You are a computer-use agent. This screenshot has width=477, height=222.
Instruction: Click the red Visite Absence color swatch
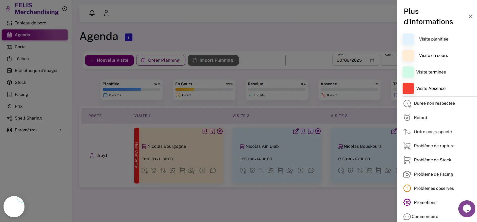click(x=408, y=89)
